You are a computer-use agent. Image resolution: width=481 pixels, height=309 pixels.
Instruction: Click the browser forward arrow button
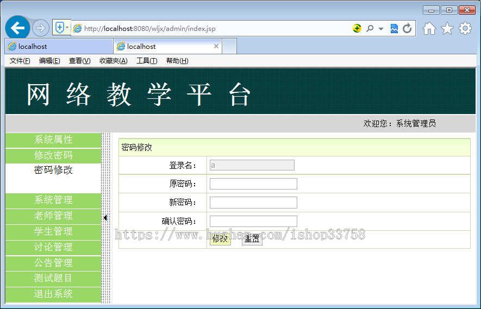(41, 28)
